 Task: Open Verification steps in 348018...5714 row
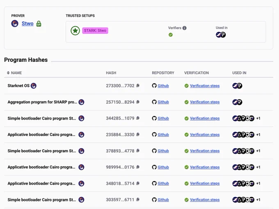click(205, 183)
